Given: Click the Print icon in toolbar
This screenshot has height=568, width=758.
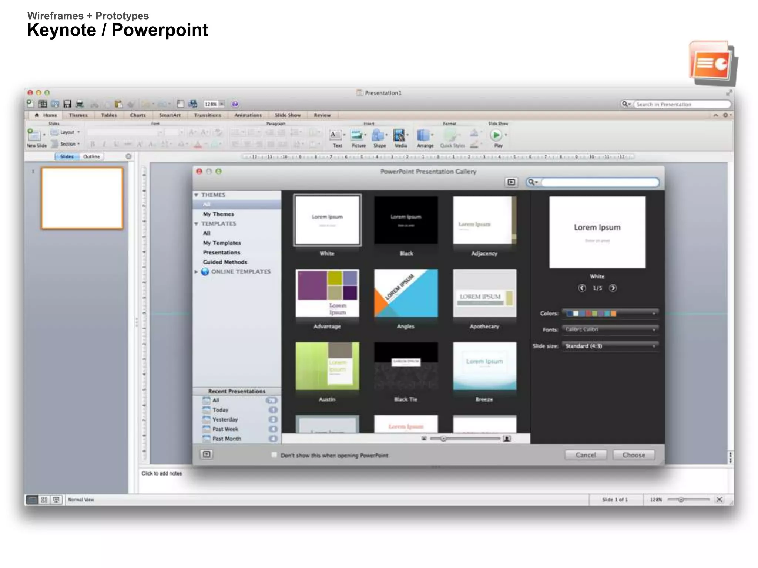Looking at the screenshot, I should [80, 104].
